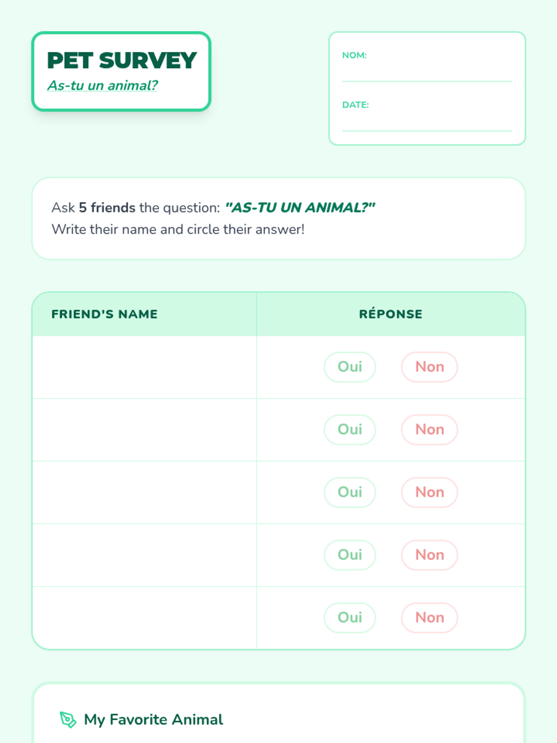Click the RÉPONSE column header
The width and height of the screenshot is (557, 743).
[390, 314]
